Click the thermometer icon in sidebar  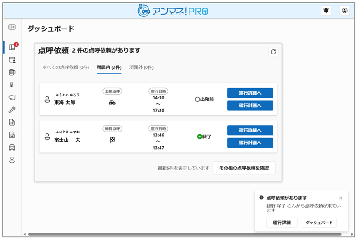(12, 85)
